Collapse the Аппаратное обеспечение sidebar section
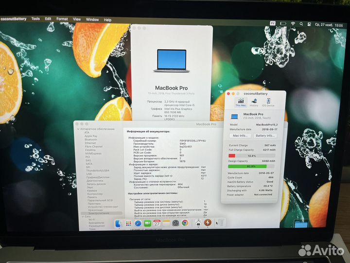Viewport: 350px width, 263px height. point(78,129)
